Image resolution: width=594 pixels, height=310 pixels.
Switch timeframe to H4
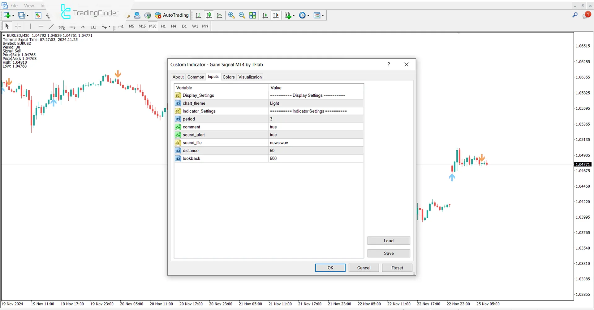tap(173, 26)
